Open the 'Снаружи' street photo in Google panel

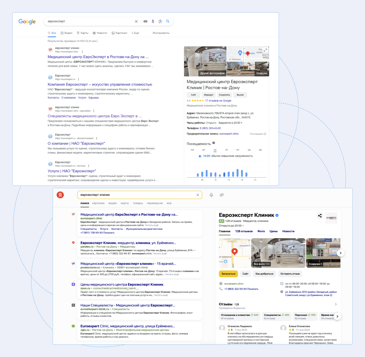coord(248,69)
